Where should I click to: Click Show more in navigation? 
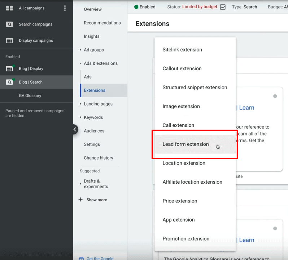[x=97, y=200]
